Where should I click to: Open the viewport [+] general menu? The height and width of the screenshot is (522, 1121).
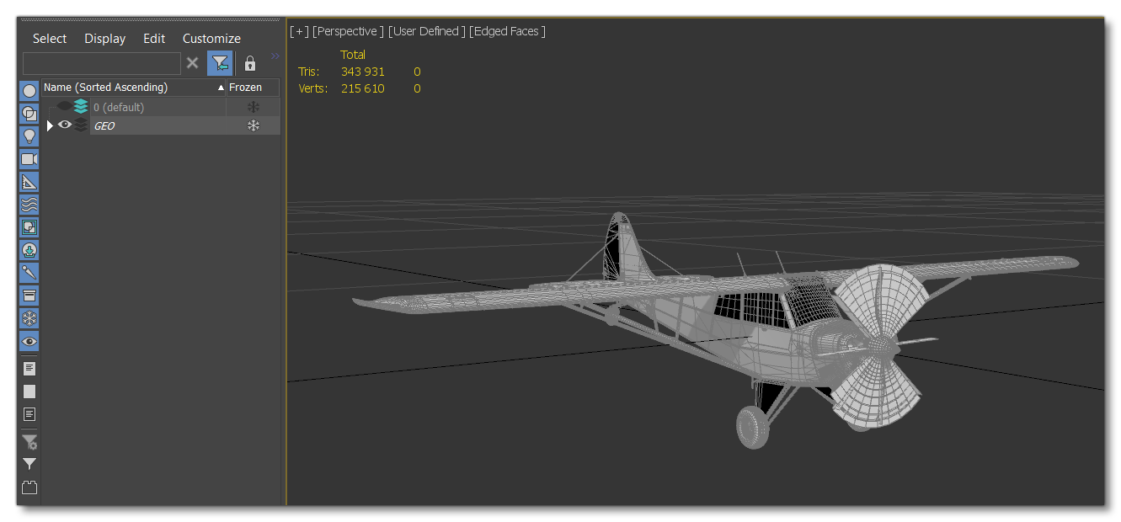(298, 31)
